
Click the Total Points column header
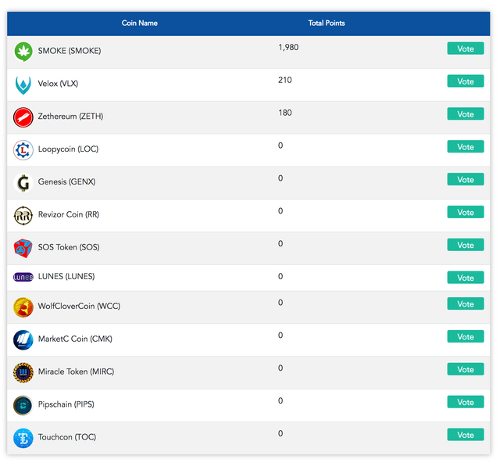[x=327, y=23]
